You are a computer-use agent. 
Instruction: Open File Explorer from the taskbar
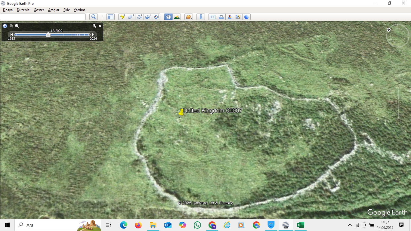153,225
